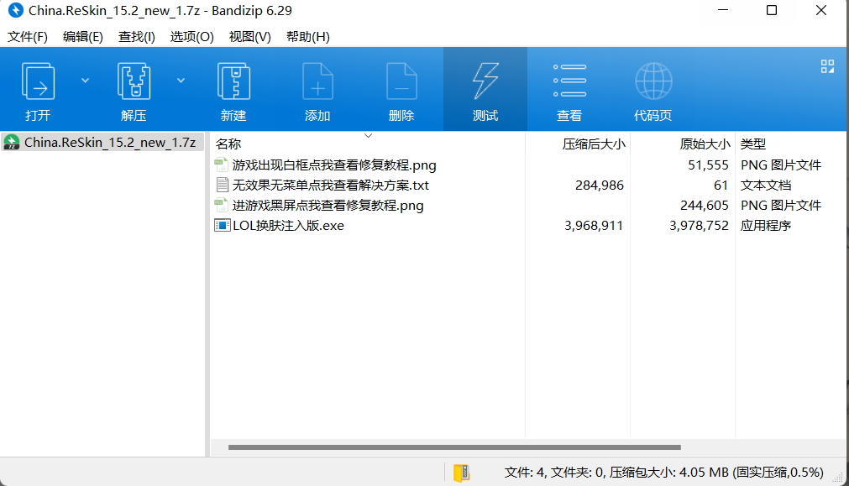
Task: Click the New archive (新建) icon
Action: (233, 81)
